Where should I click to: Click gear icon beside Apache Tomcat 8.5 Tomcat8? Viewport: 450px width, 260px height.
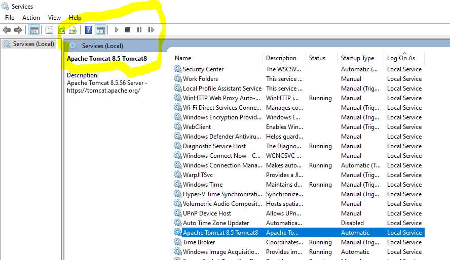tap(178, 232)
